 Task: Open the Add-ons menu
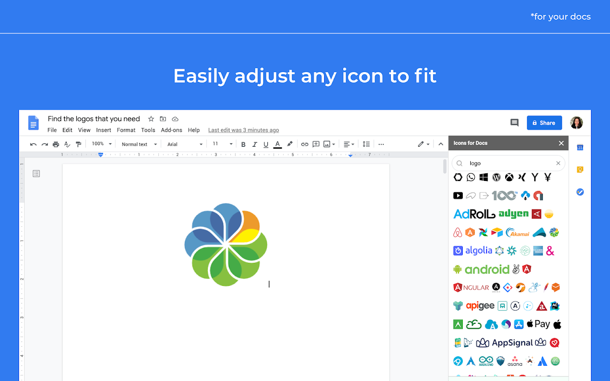tap(172, 130)
